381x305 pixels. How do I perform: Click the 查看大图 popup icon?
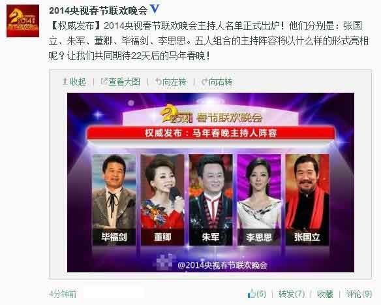(x=104, y=81)
